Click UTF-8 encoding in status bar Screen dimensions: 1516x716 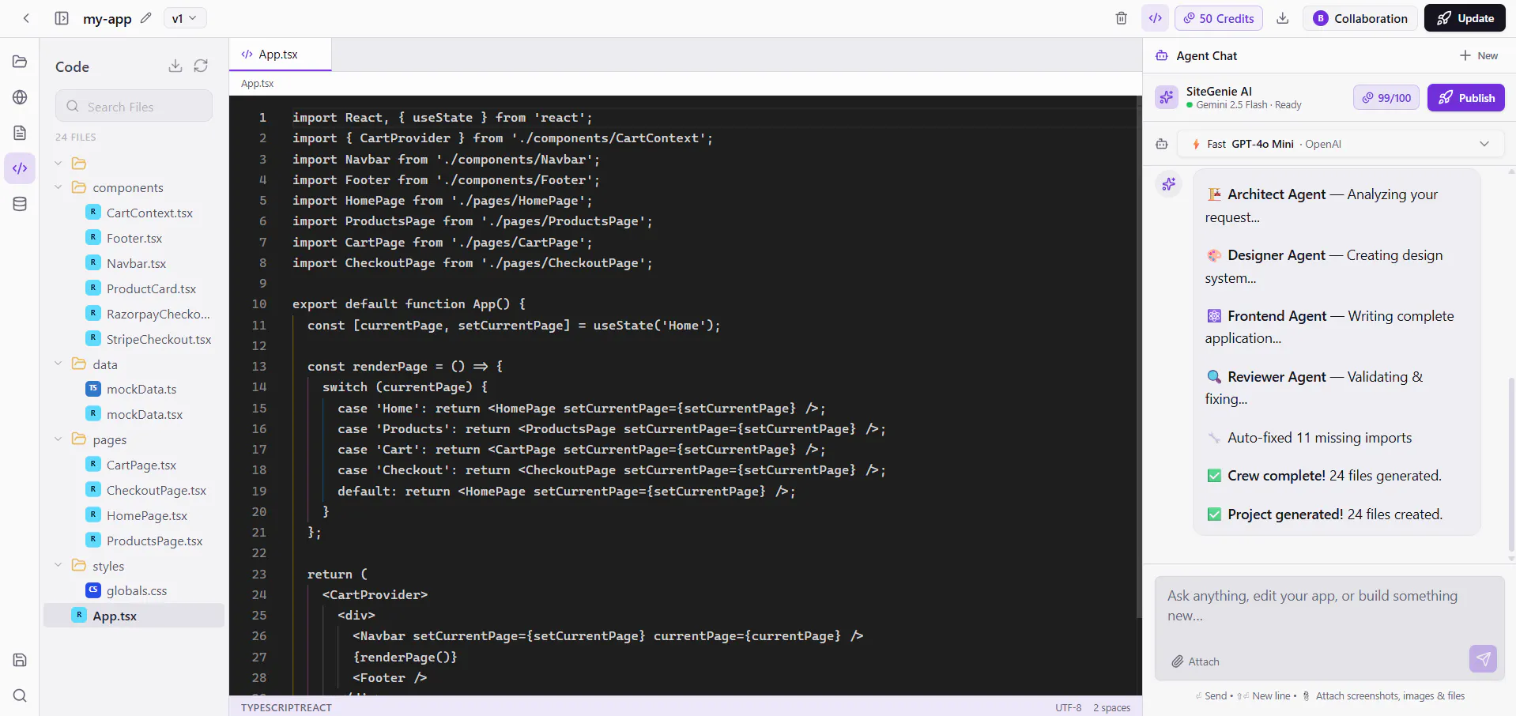pos(1068,707)
